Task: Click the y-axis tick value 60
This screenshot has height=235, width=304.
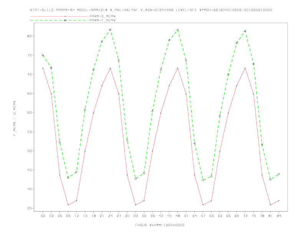Action: click(x=29, y=113)
